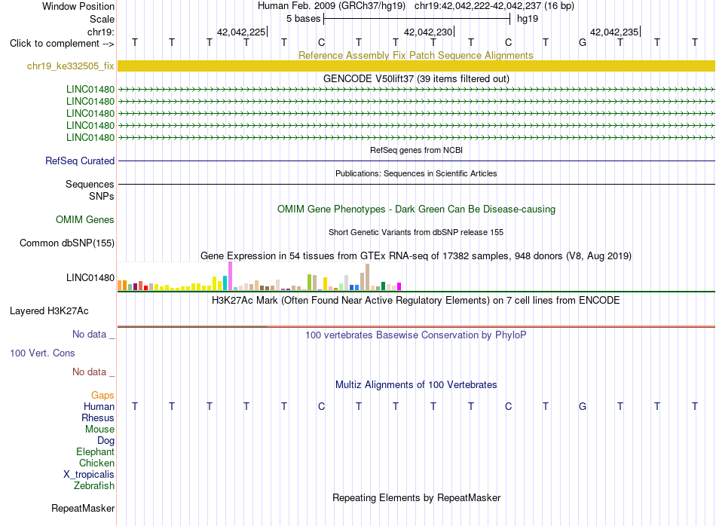Click the 42,042,235 position marker
This screenshot has width=716, height=526.
tap(615, 32)
